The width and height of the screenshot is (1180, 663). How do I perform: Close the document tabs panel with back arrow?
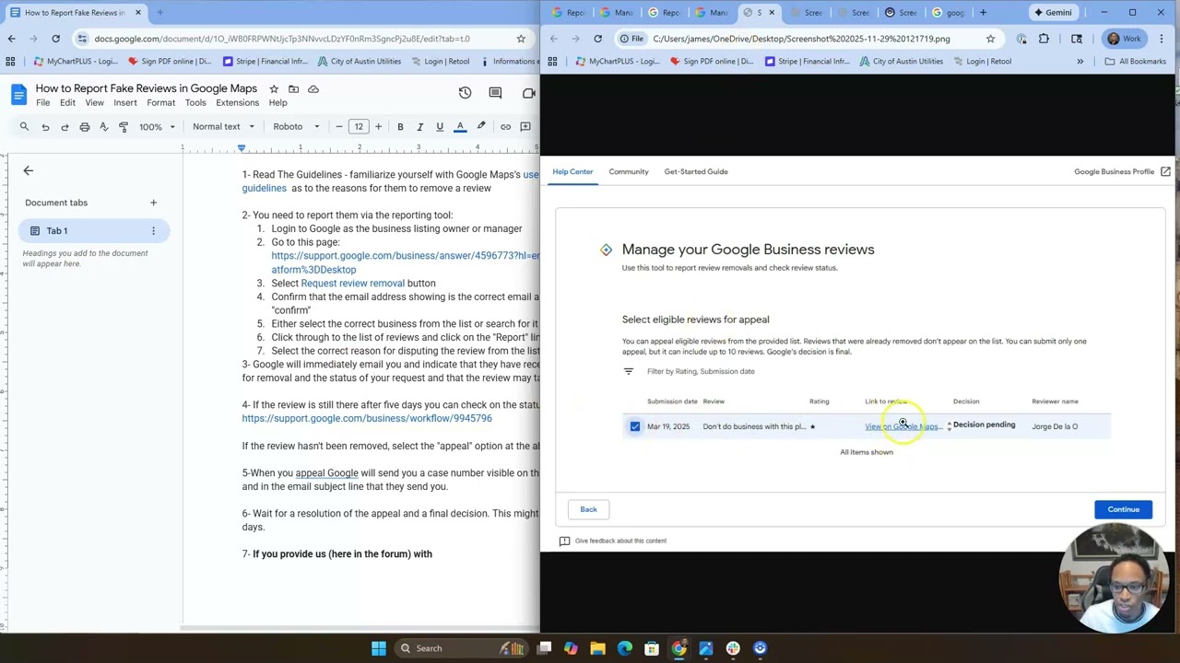(28, 170)
